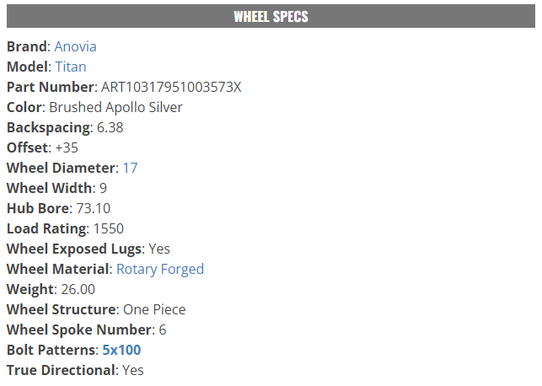This screenshot has height=386, width=542.
Task: Click the Brushed Apollo Silver color value
Action: [115, 107]
